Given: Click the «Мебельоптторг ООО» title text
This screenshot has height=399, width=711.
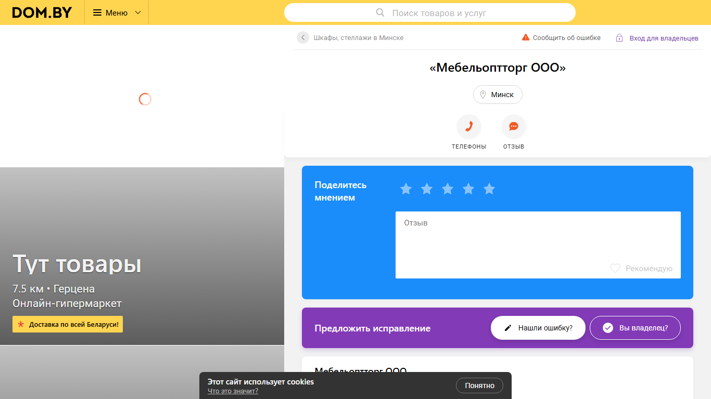Looking at the screenshot, I should tap(498, 68).
